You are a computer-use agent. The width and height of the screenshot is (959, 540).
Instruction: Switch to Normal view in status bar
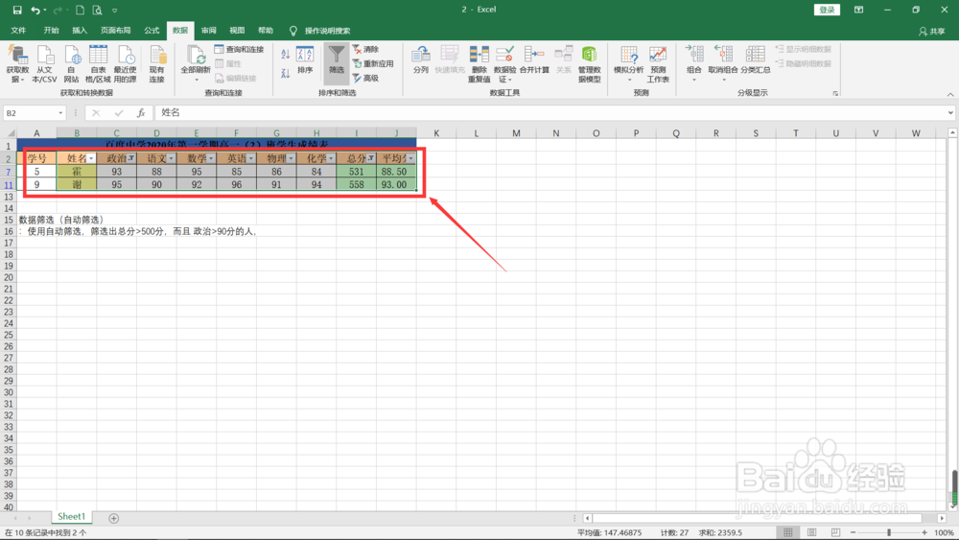788,532
